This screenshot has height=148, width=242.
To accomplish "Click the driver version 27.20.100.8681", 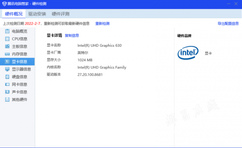I will [x=90, y=75].
